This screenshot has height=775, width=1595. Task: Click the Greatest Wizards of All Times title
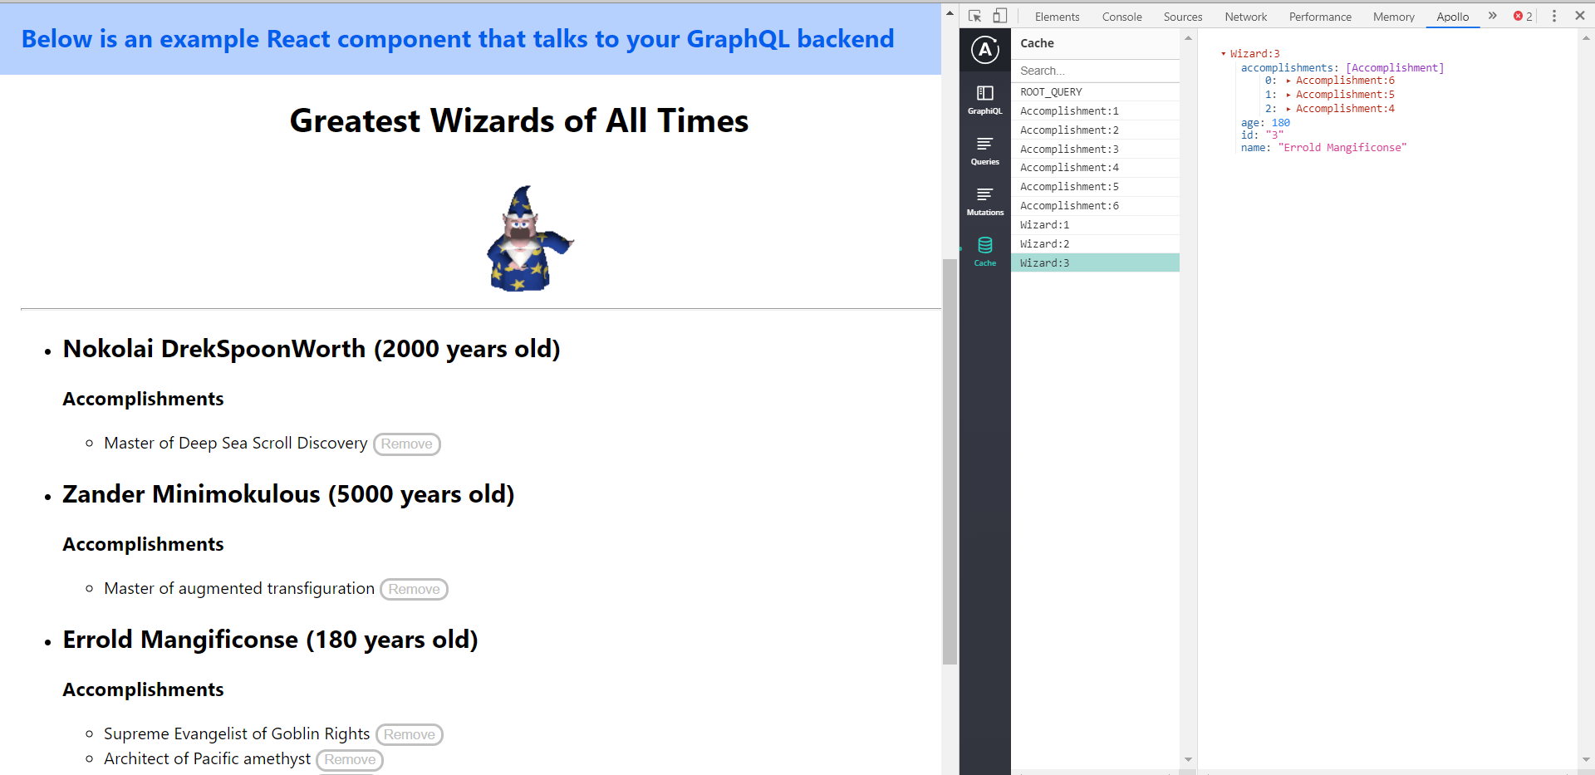point(519,121)
